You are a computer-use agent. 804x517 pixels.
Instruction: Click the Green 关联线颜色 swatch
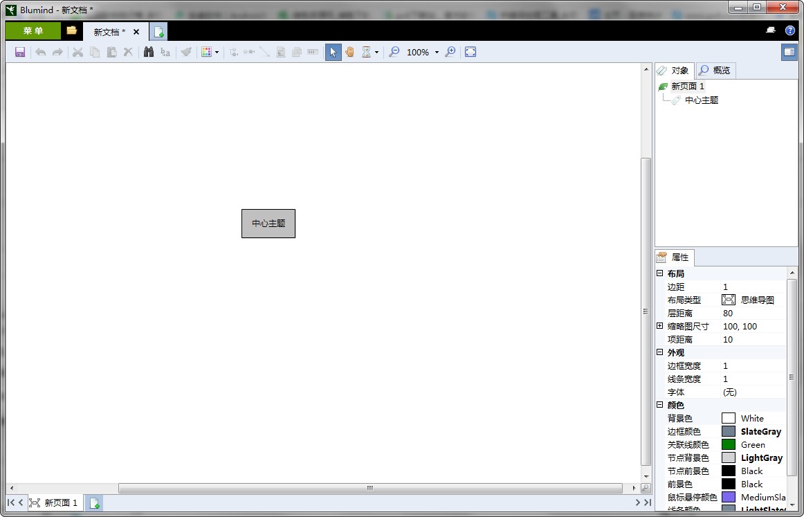click(728, 444)
